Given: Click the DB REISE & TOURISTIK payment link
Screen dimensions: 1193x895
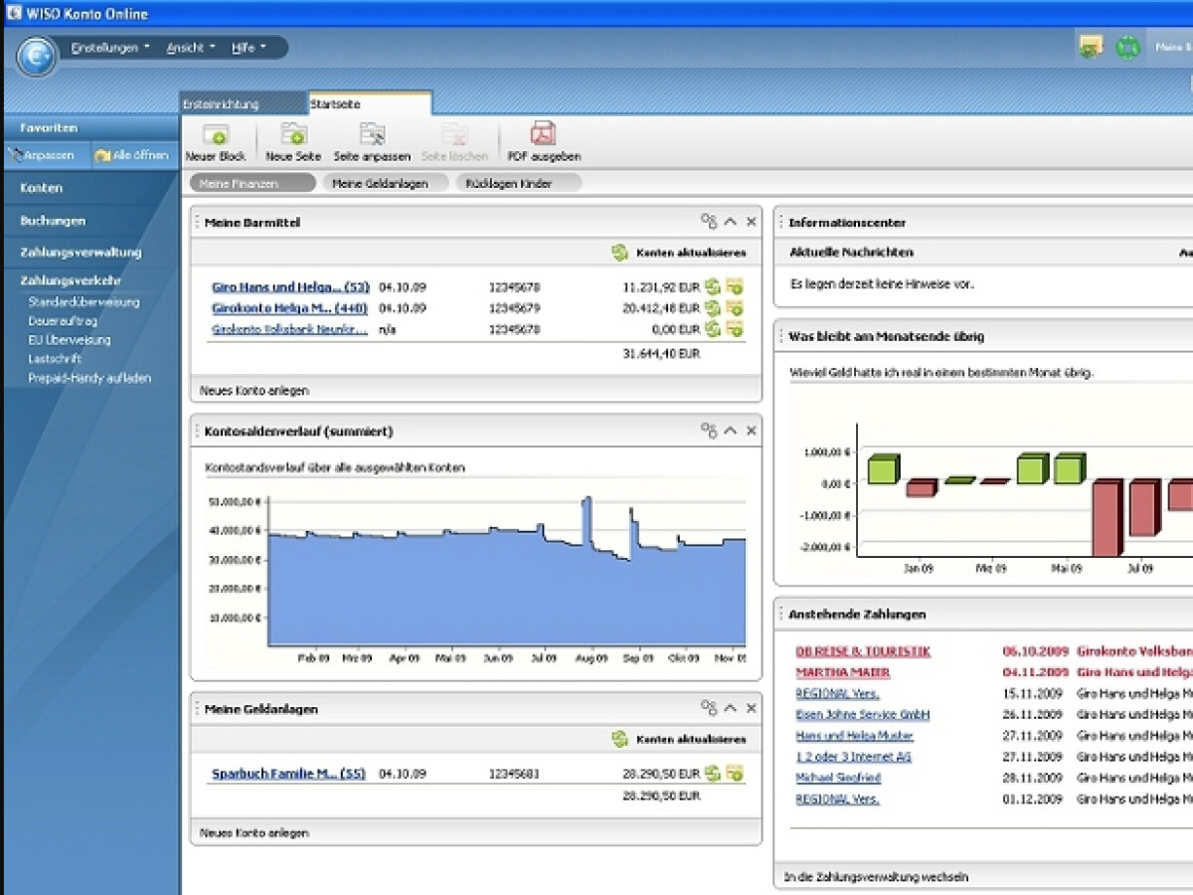Looking at the screenshot, I should click(863, 651).
